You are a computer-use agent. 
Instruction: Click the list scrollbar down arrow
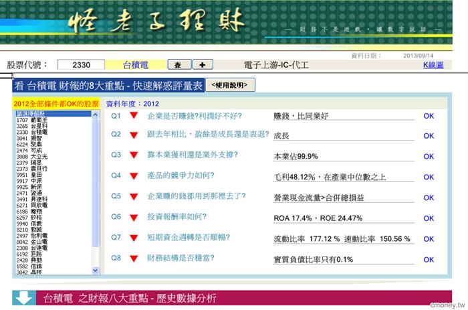click(96, 270)
